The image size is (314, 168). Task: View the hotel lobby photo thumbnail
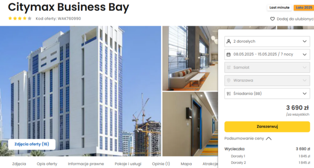click(x=190, y=58)
